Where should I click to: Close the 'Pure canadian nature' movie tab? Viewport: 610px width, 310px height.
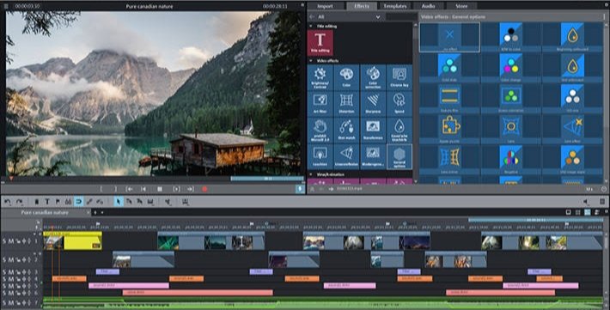(x=88, y=213)
